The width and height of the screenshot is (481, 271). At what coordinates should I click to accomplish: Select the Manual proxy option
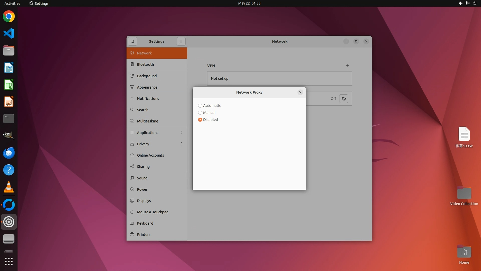[x=200, y=113]
